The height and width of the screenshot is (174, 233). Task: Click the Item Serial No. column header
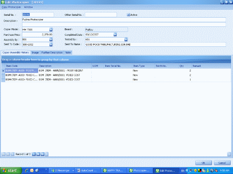point(118,66)
